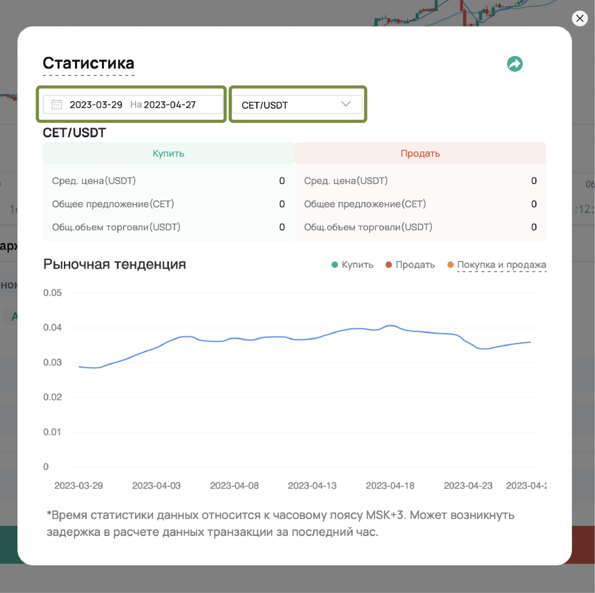Click the 2023-04-13 axis label

click(312, 486)
